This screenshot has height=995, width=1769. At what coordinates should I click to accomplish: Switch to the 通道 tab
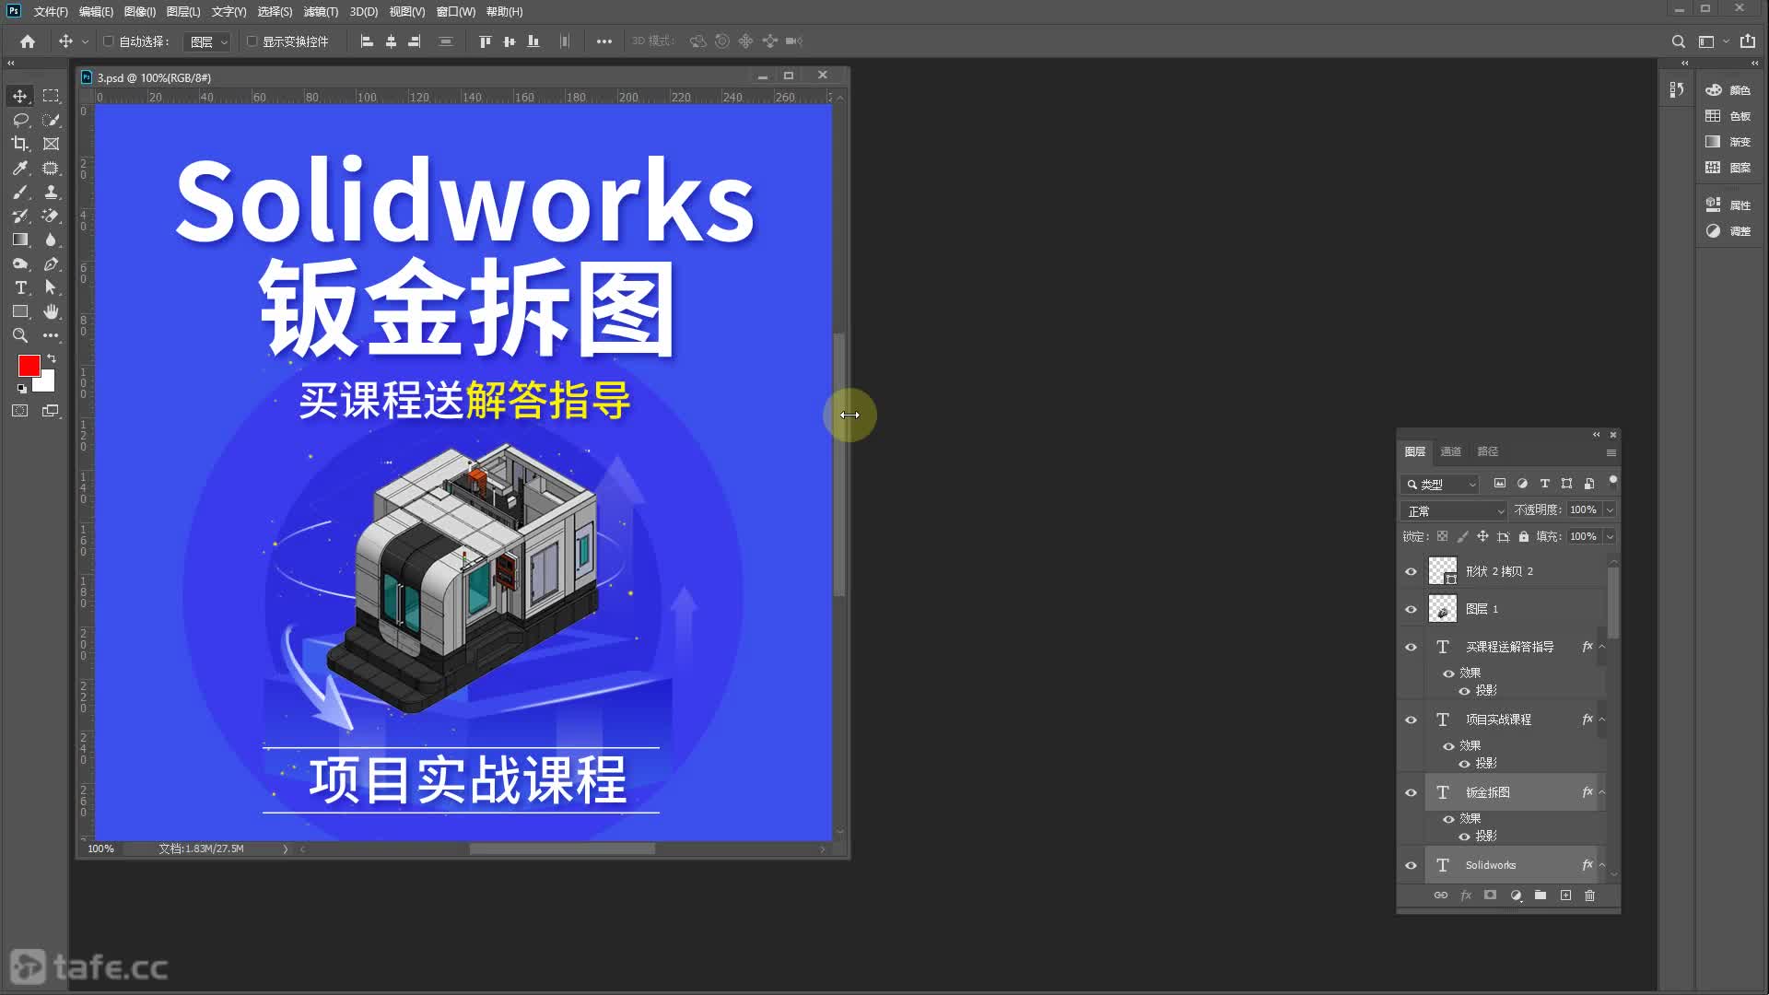(1451, 451)
